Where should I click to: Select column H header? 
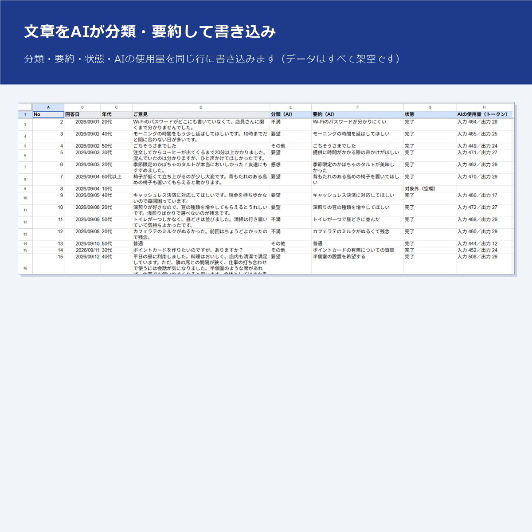484,107
